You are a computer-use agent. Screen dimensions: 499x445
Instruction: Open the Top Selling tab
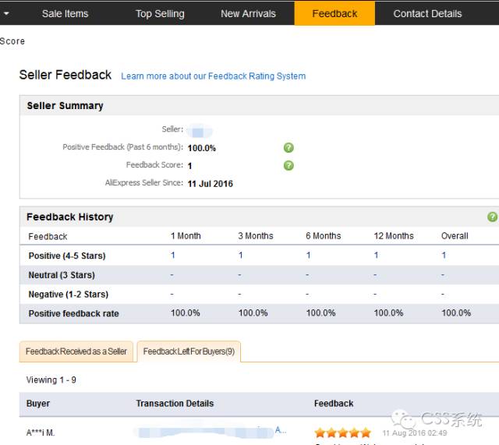(x=160, y=14)
